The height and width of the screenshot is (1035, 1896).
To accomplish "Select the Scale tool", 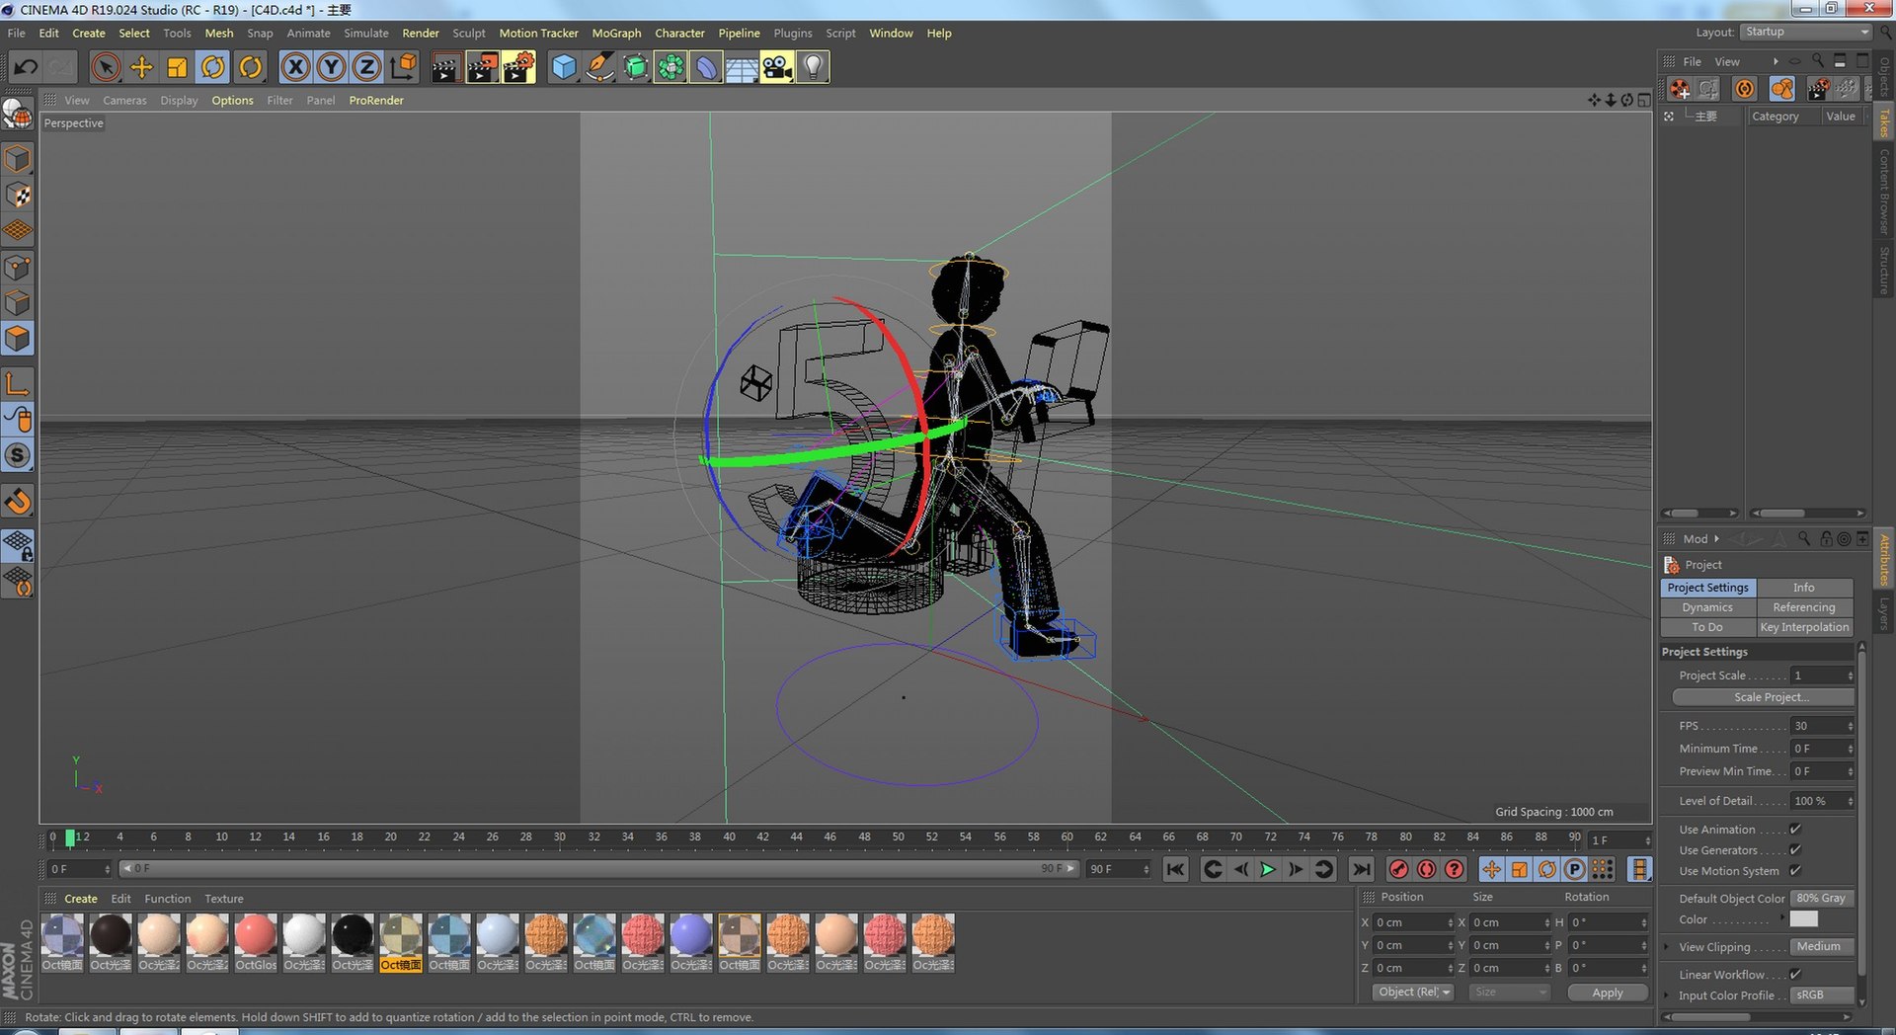I will click(177, 67).
